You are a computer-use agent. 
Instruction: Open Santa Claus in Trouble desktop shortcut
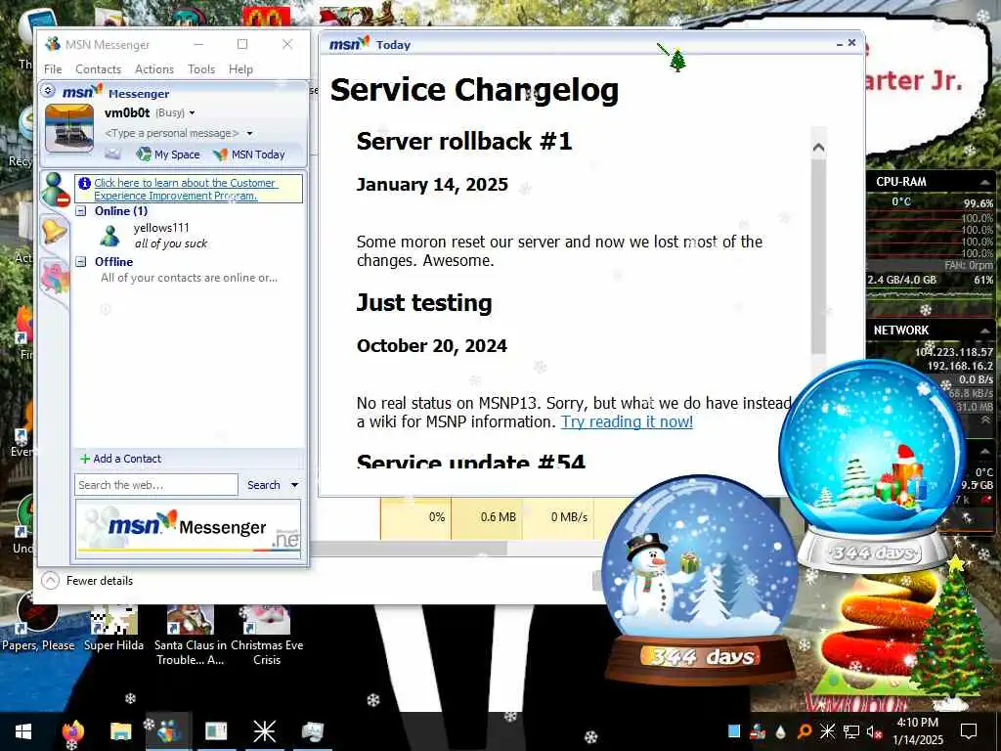(x=190, y=633)
